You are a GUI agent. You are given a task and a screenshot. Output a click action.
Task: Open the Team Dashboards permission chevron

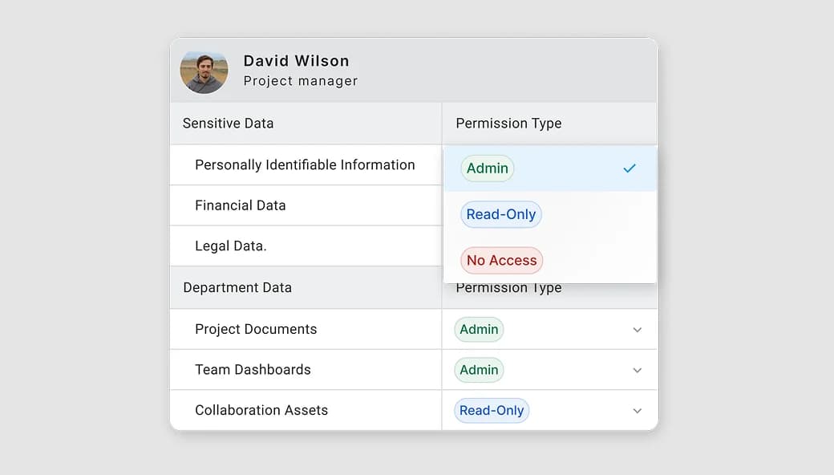[638, 370]
